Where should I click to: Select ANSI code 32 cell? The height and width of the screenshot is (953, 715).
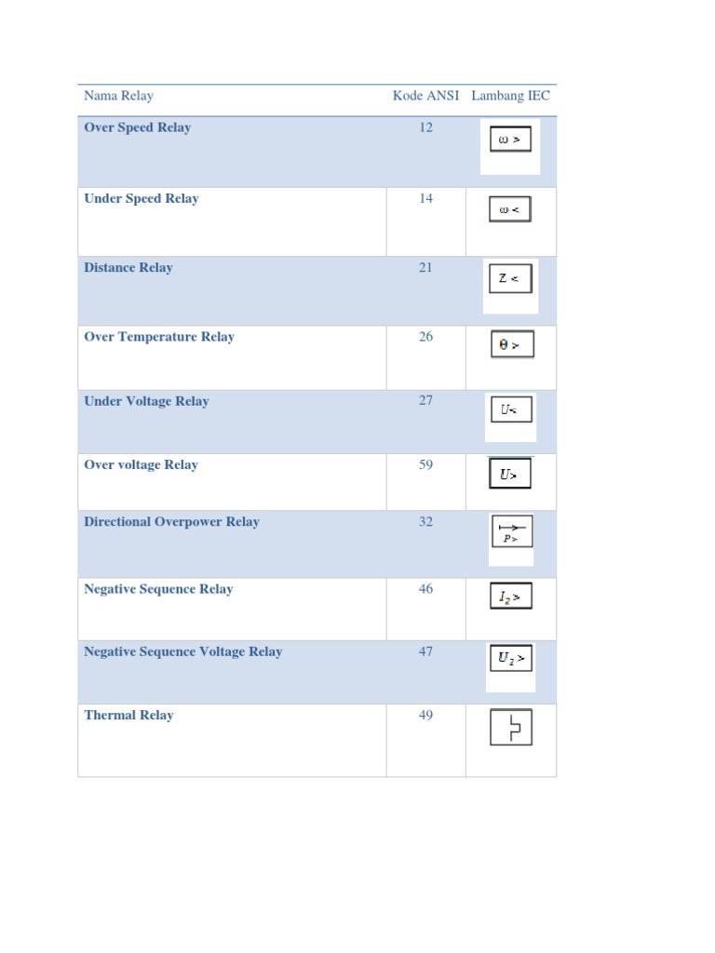(425, 522)
